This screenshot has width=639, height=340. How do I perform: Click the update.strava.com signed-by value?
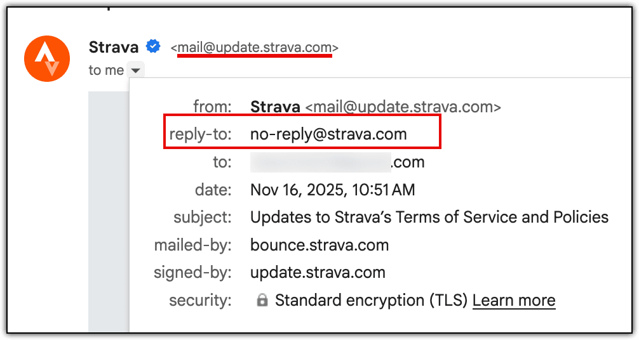pyautogui.click(x=318, y=273)
